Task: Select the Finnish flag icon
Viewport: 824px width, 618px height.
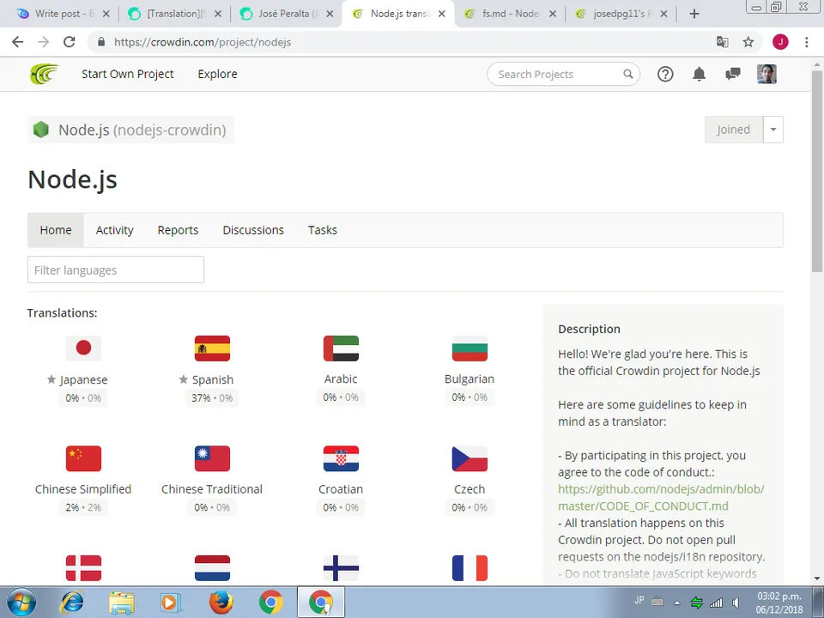Action: tap(341, 568)
